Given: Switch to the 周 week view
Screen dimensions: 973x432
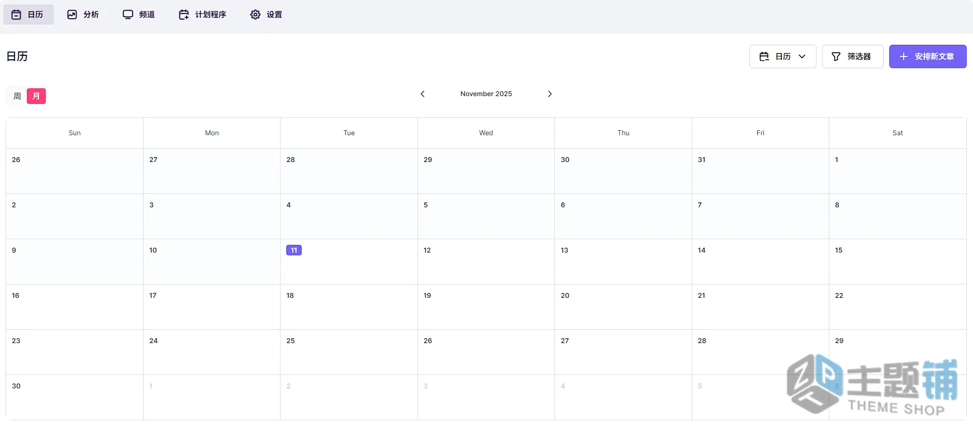Looking at the screenshot, I should [17, 96].
